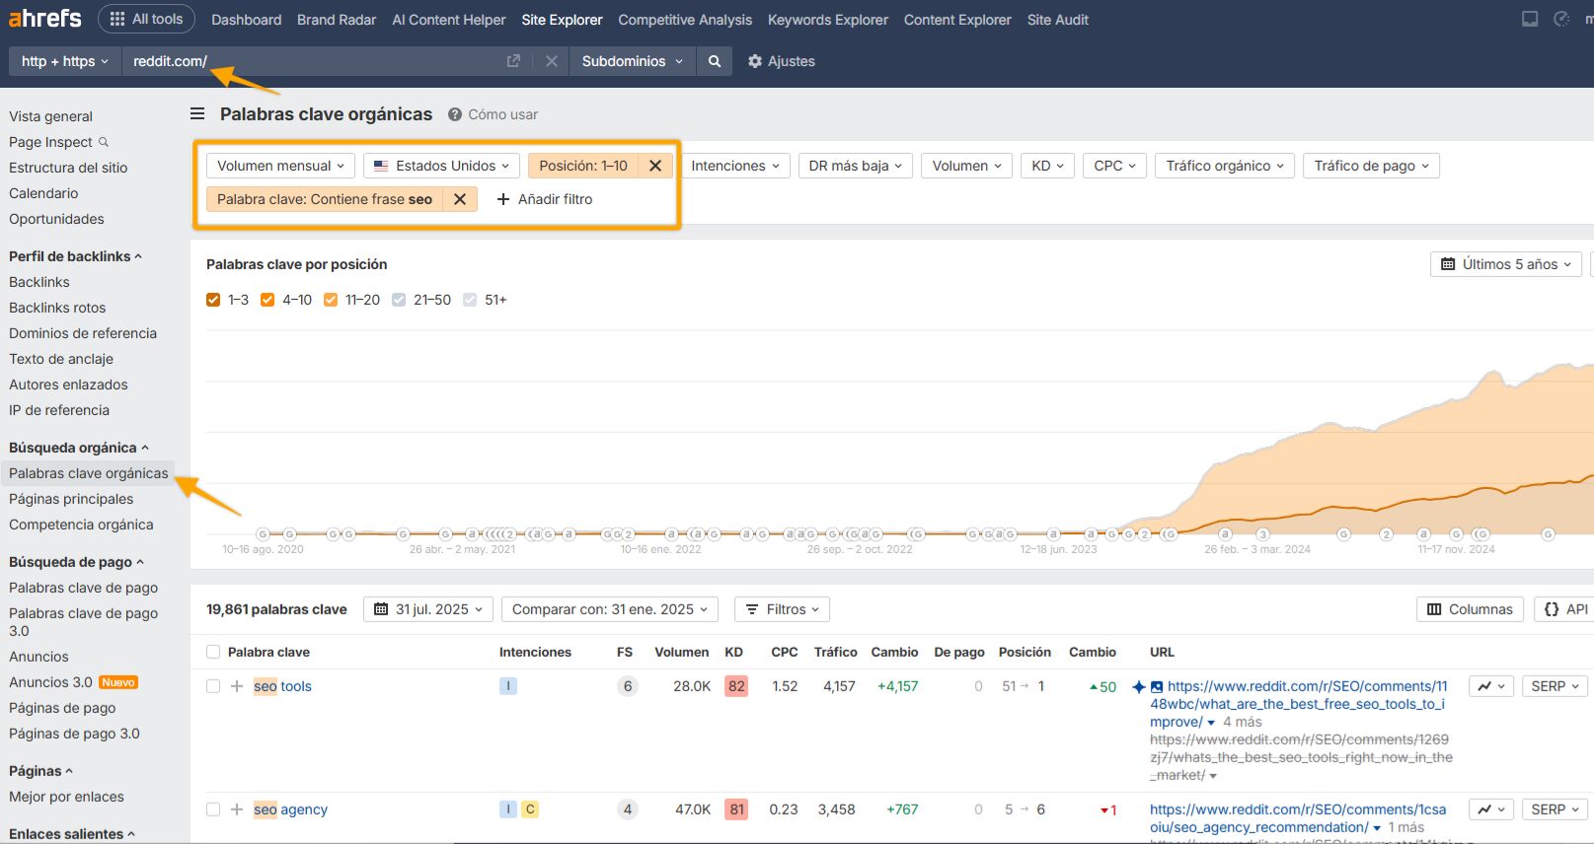Image resolution: width=1594 pixels, height=844 pixels.
Task: Toggle the 1–3 position checkbox
Action: point(213,300)
